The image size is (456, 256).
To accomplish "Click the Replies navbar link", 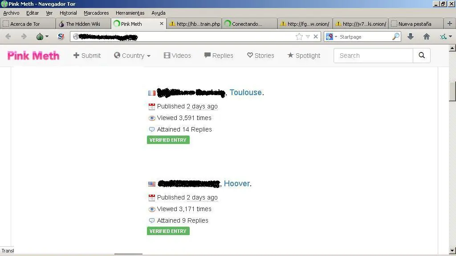I will [219, 56].
